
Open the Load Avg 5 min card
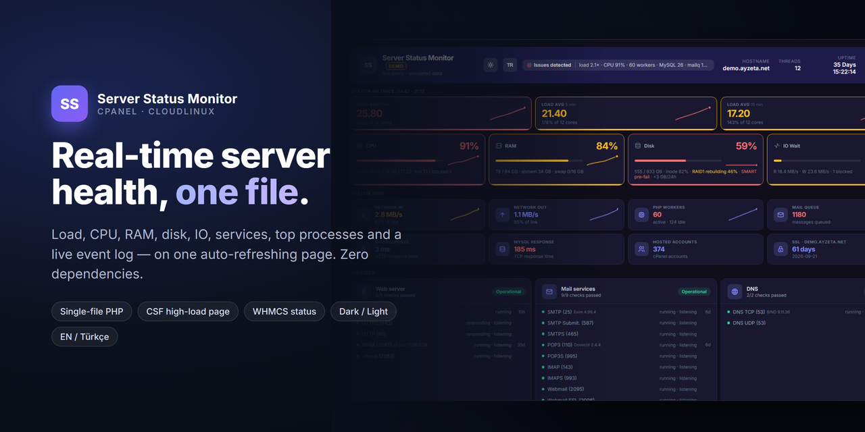tap(626, 113)
